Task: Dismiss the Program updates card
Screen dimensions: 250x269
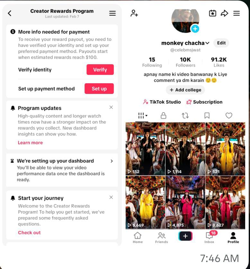Action: click(x=111, y=107)
